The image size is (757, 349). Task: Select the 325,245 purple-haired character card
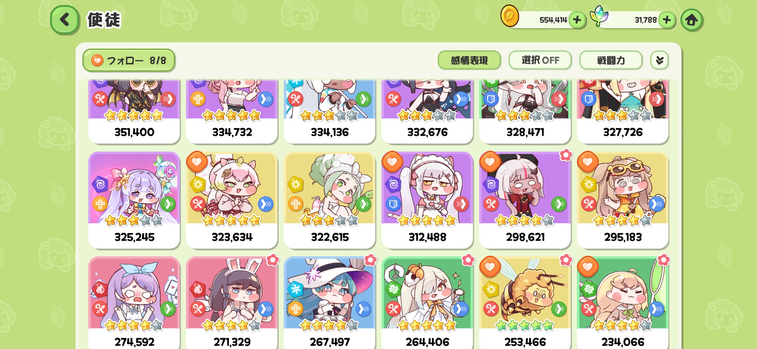(x=134, y=200)
